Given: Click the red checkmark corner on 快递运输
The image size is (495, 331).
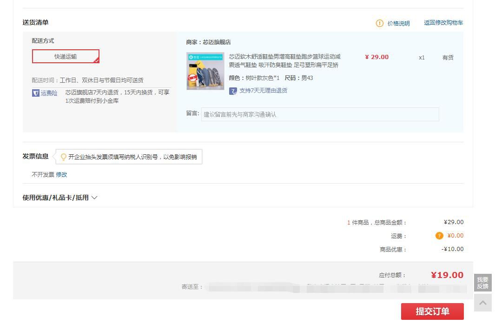Looking at the screenshot, I should pos(96,60).
